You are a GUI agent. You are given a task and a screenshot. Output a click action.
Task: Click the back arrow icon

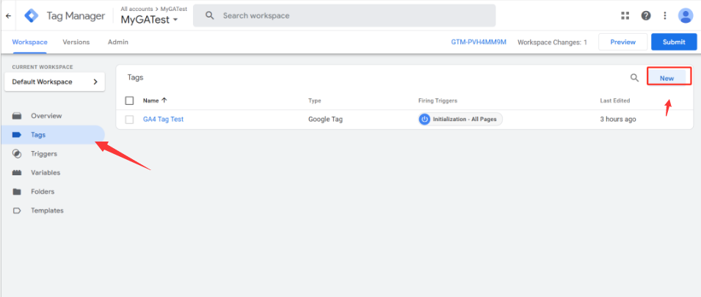pos(8,15)
